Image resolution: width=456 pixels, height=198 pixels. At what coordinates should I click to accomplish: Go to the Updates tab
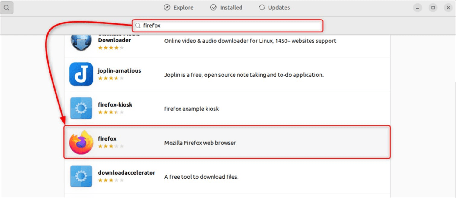pos(274,8)
